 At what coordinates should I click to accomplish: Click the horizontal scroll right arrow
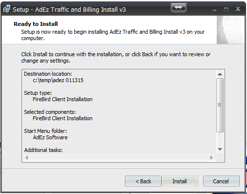click(211, 157)
